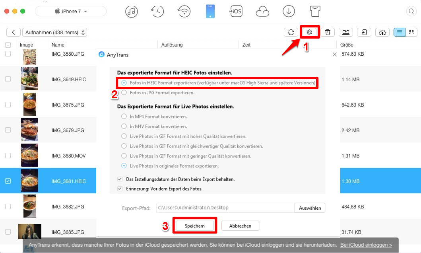Click the Export-Pfad text field

(x=225, y=208)
